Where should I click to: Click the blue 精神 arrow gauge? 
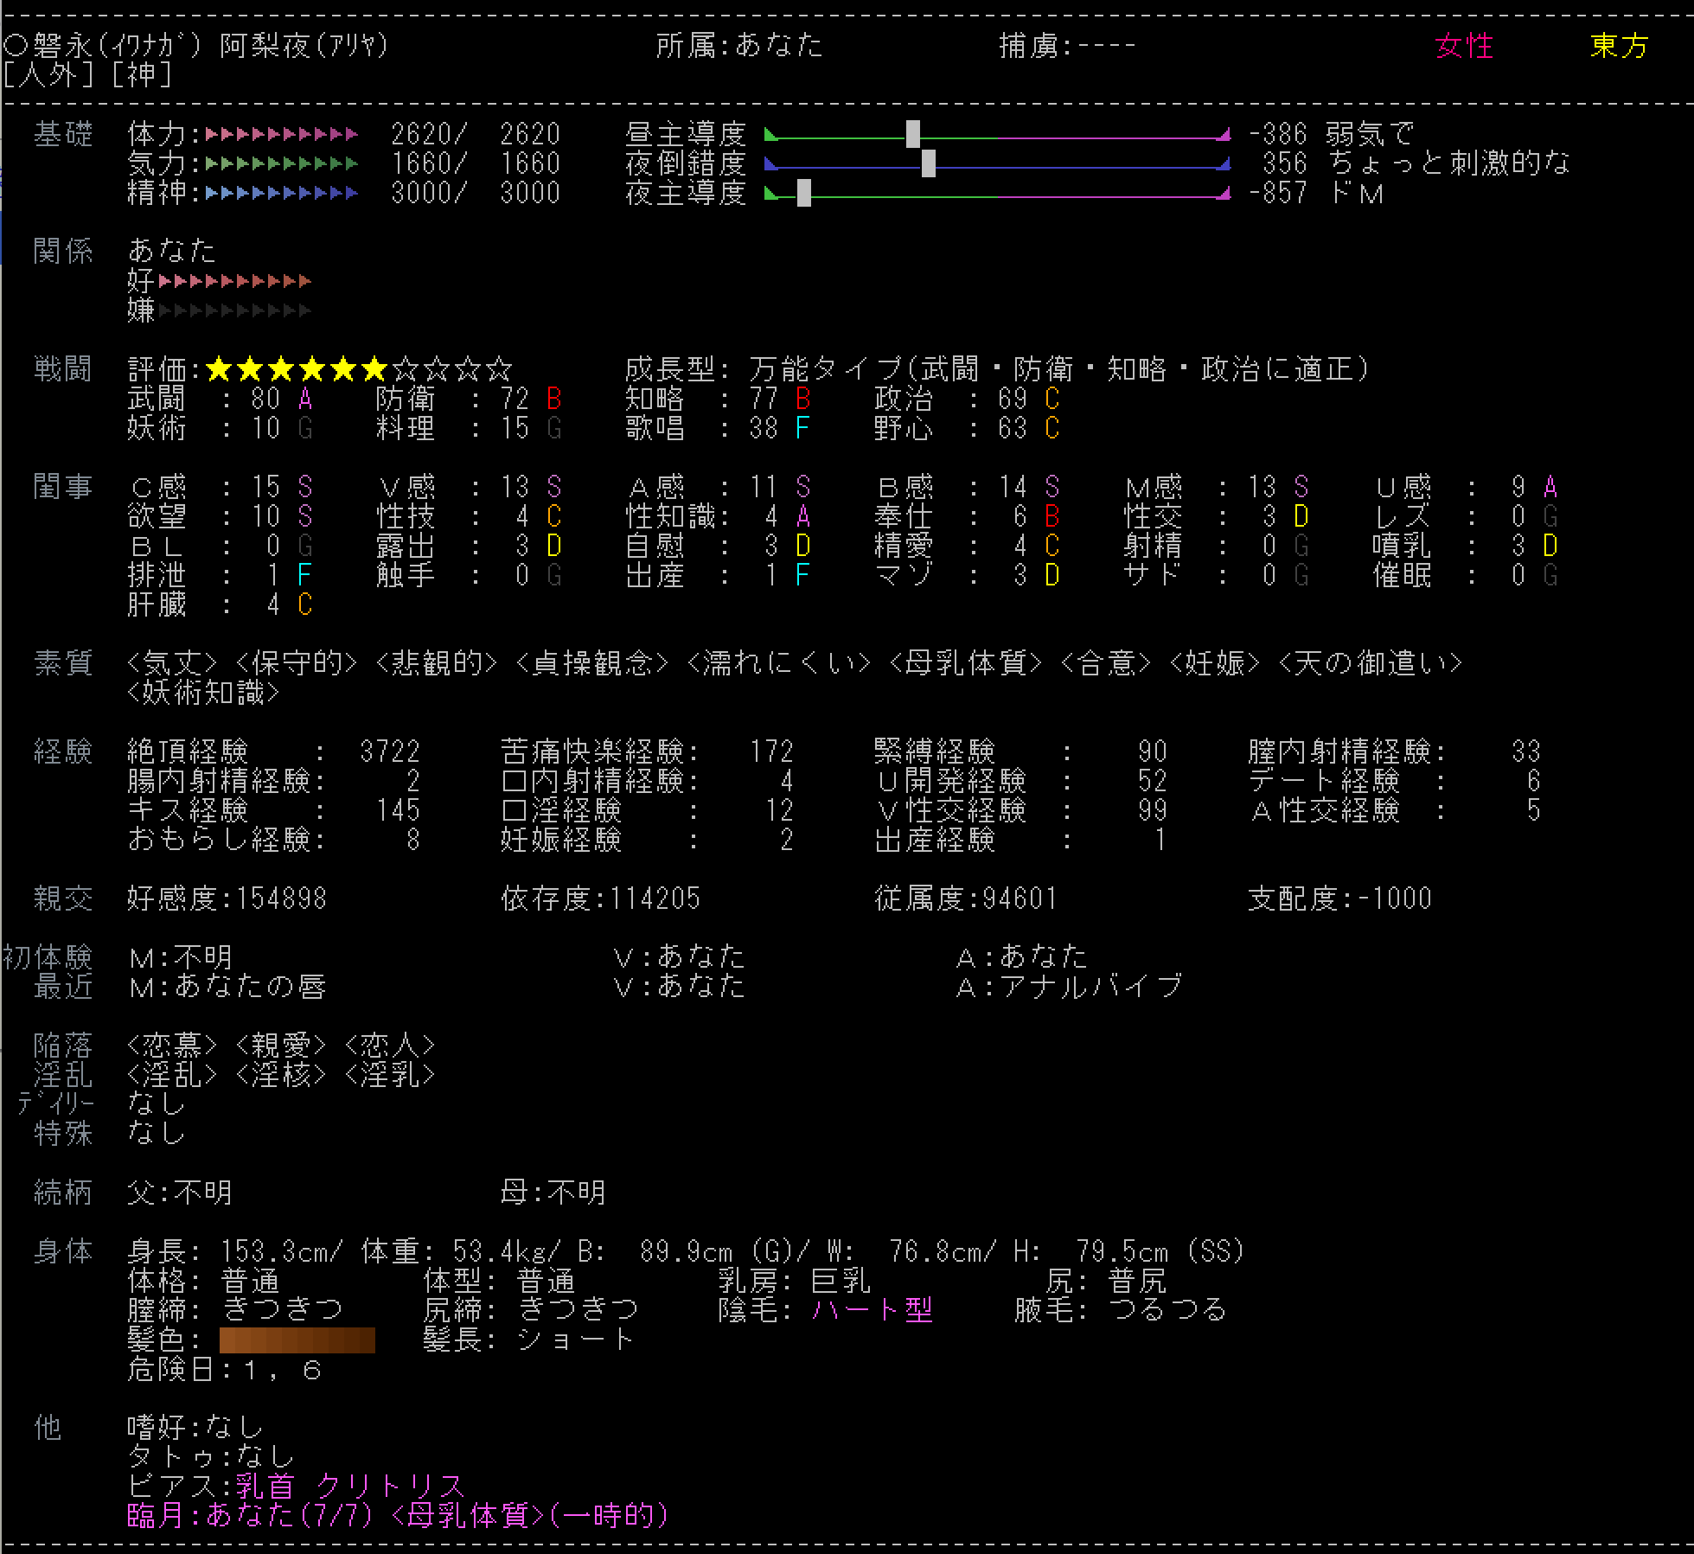point(281,193)
